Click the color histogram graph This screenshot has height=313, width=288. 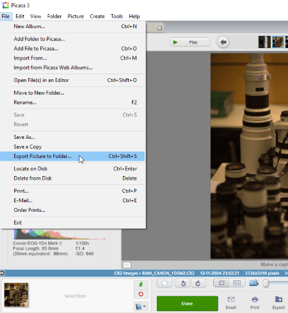(x=60, y=234)
